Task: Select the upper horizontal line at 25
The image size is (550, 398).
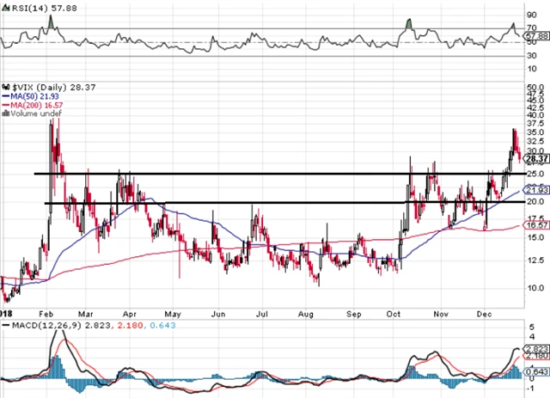Action: (258, 174)
